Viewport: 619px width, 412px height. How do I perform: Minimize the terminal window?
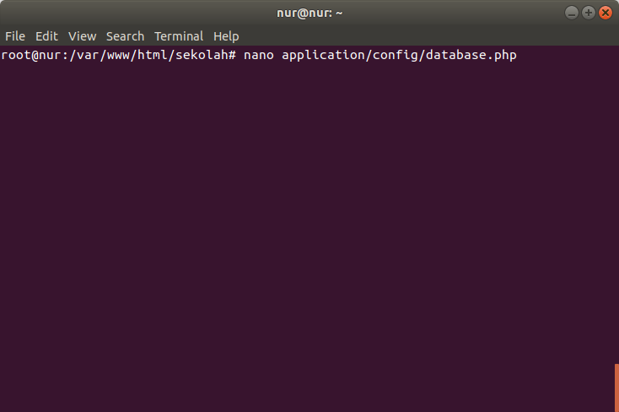tap(571, 13)
